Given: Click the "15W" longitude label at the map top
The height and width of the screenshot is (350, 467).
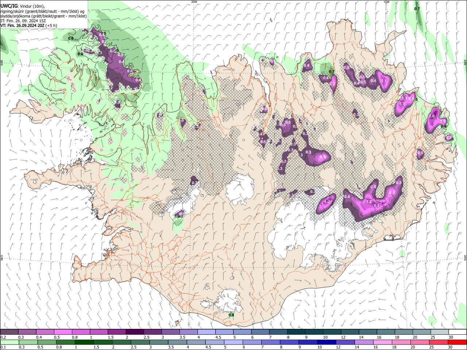Looking at the screenshot, I should click(386, 2).
